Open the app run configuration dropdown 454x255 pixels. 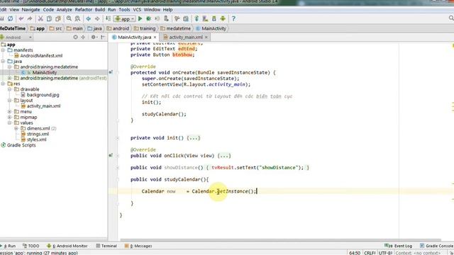coord(125,19)
